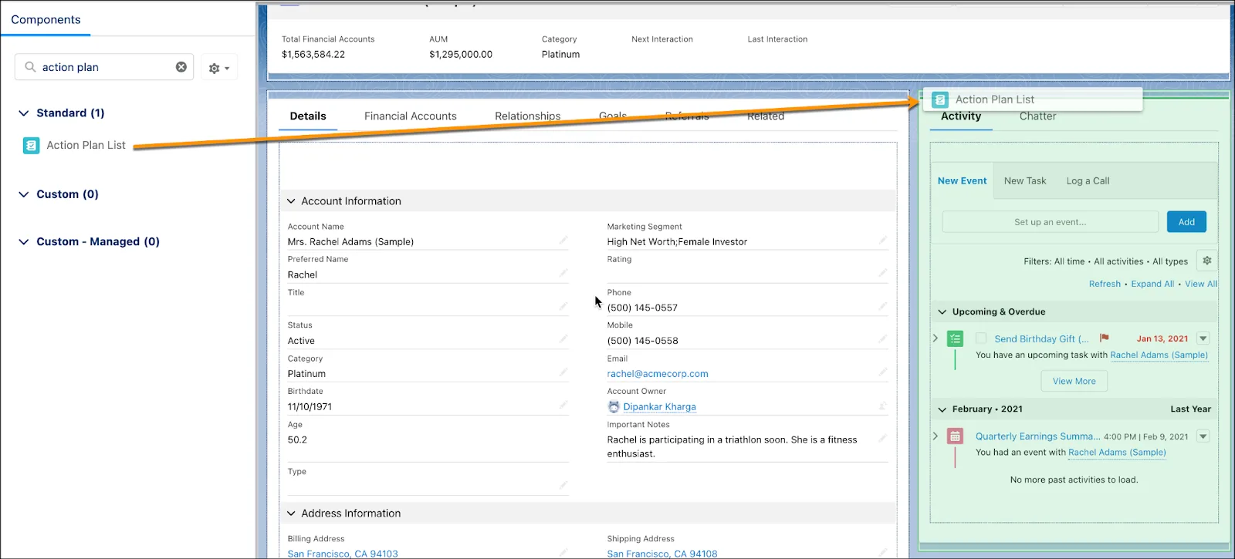Viewport: 1235px width, 559px height.
Task: Select the New Task tab
Action: point(1025,180)
